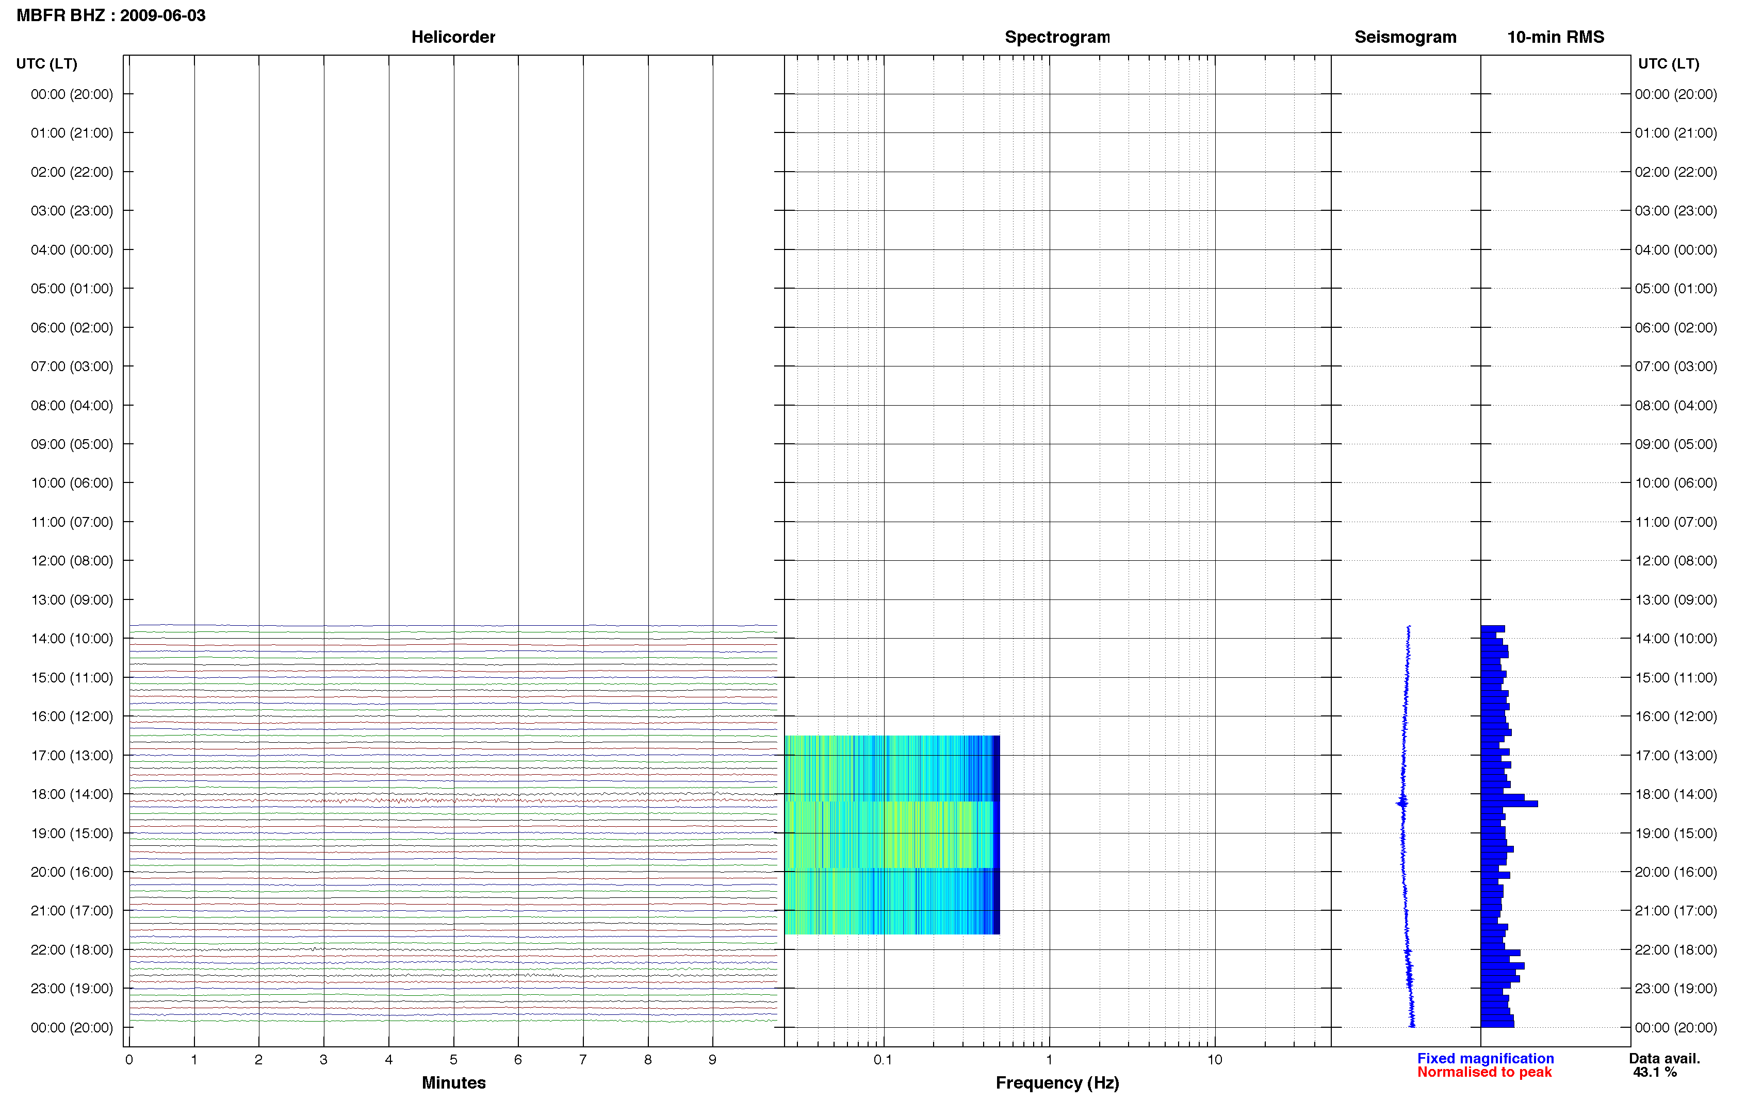
Task: Click left time label '22:00 (18:00)'
Action: tap(72, 949)
